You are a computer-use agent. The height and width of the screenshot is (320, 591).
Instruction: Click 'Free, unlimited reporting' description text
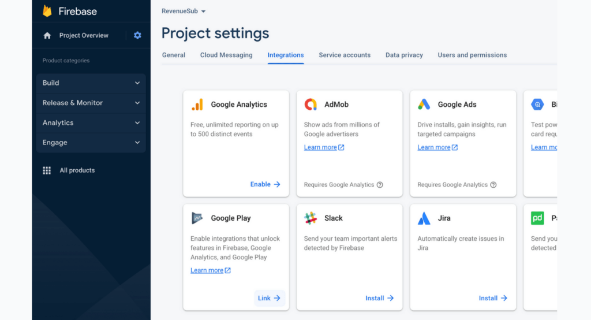coord(234,129)
